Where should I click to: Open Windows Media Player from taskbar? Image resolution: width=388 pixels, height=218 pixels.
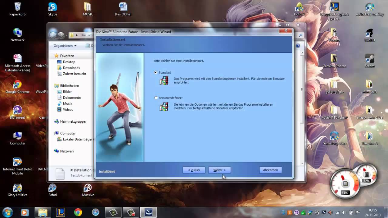25,213
